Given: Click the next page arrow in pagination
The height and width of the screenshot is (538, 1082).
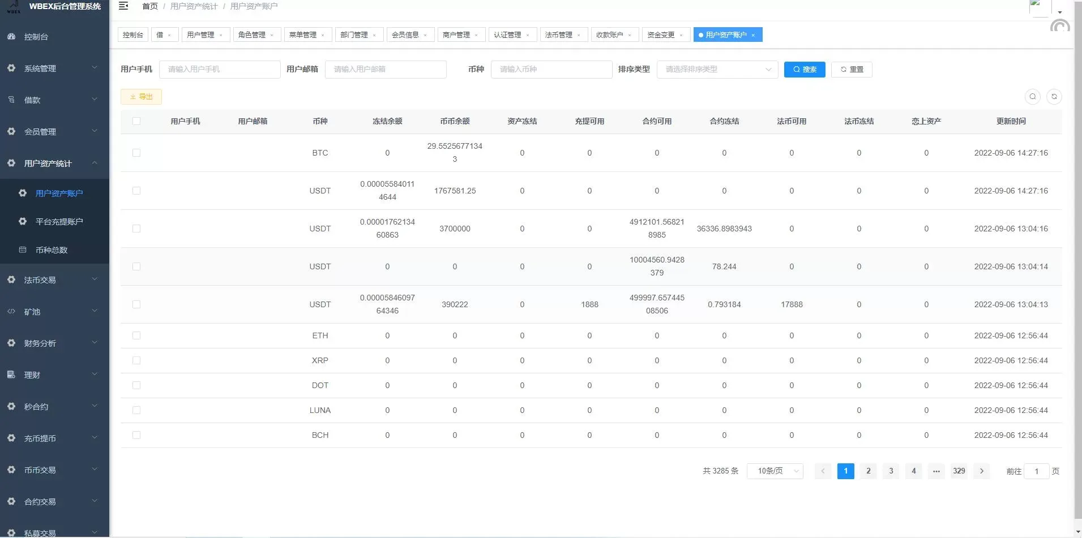Looking at the screenshot, I should click(x=981, y=471).
